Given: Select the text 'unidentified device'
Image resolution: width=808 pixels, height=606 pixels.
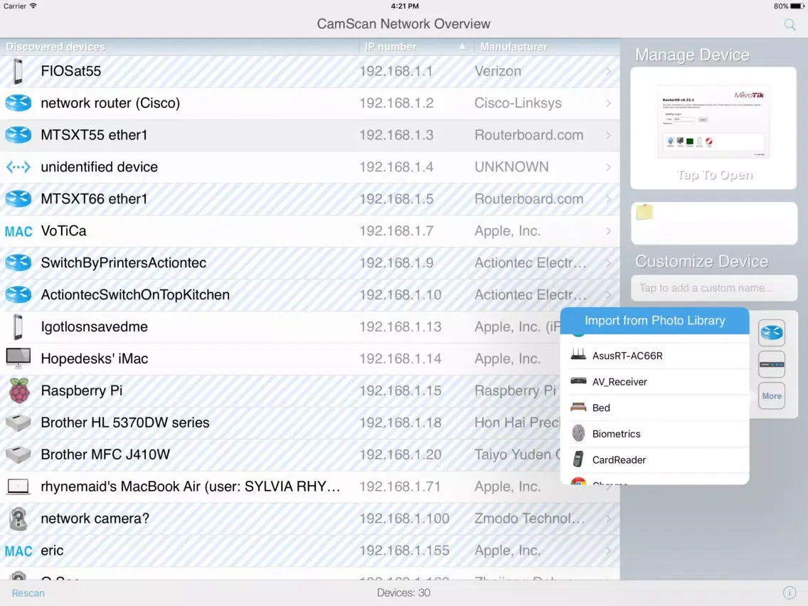Looking at the screenshot, I should coord(100,167).
